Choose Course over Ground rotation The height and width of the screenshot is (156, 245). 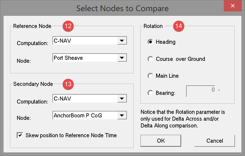(x=150, y=59)
